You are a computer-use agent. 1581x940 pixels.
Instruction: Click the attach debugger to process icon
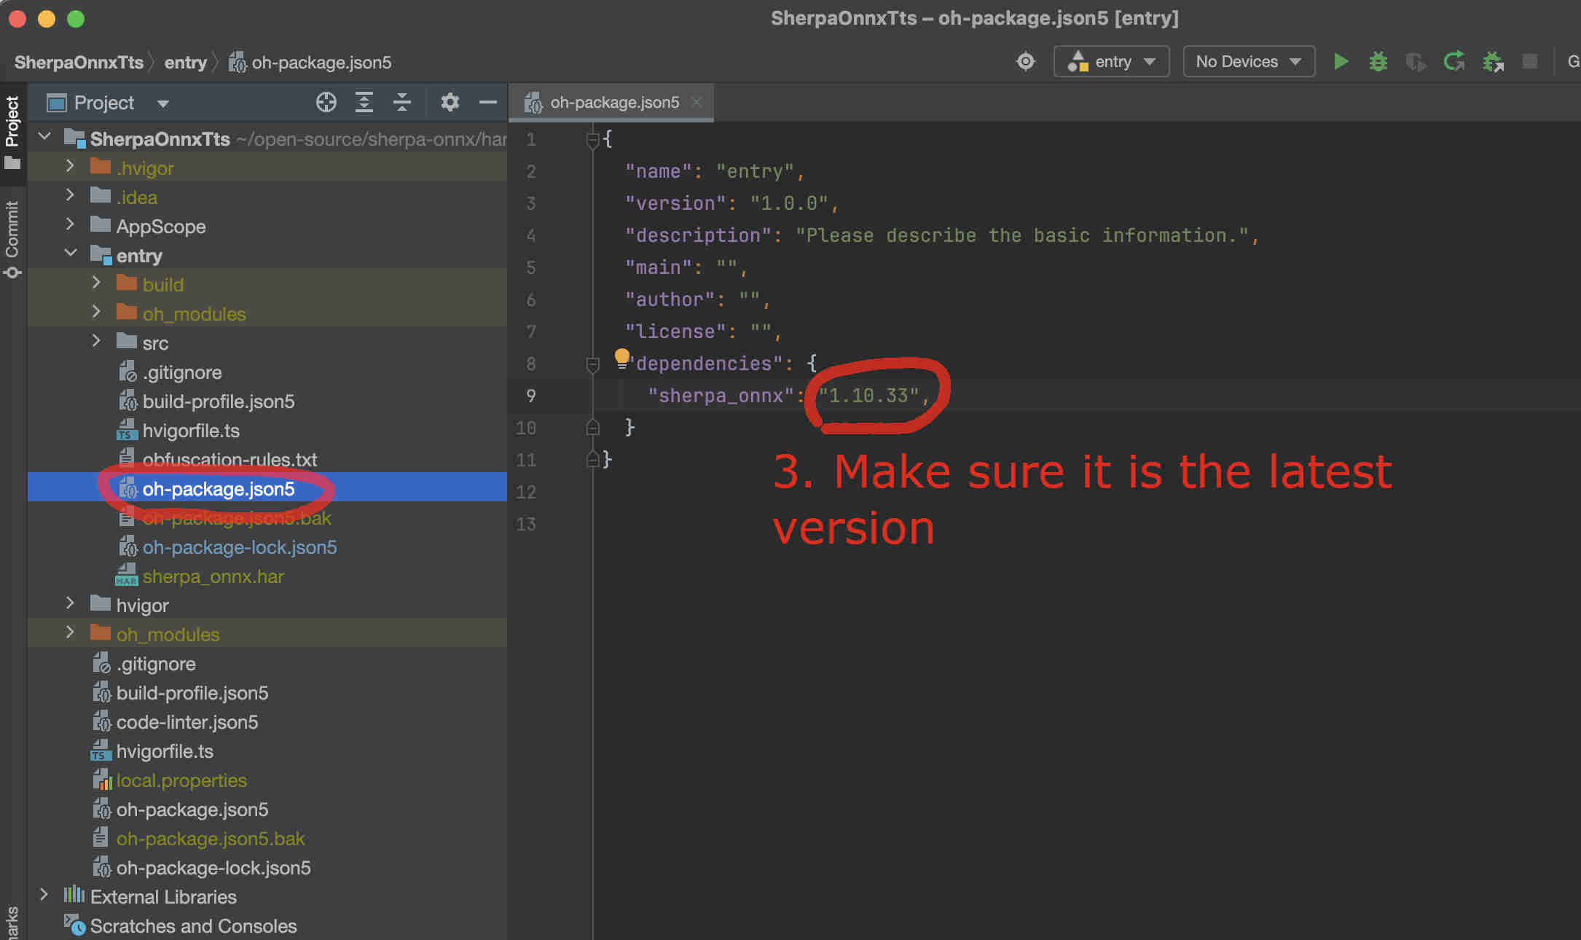click(1493, 62)
